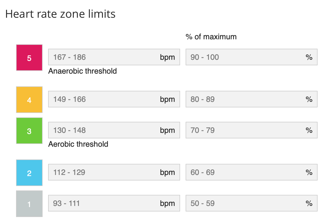Screen dimensions: 322x222
Task: Focus the 149 - 166 bpm field
Action: 105,99
